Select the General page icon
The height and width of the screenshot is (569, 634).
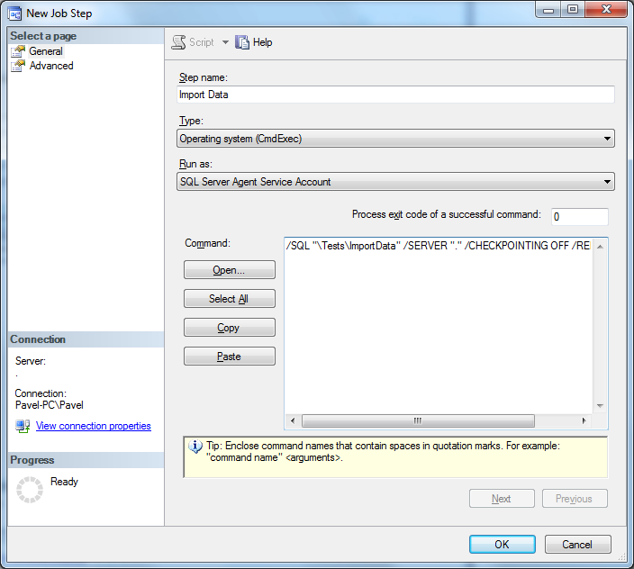(18, 51)
